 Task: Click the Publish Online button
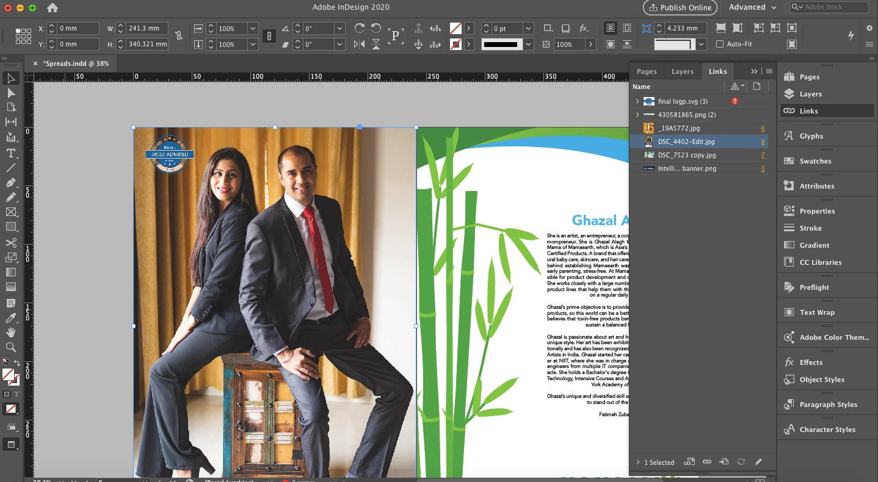coord(680,7)
